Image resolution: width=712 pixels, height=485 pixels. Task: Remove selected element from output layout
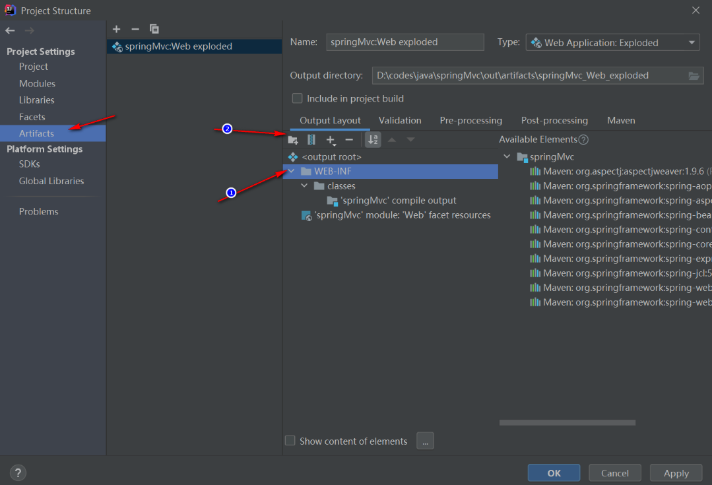pos(349,140)
